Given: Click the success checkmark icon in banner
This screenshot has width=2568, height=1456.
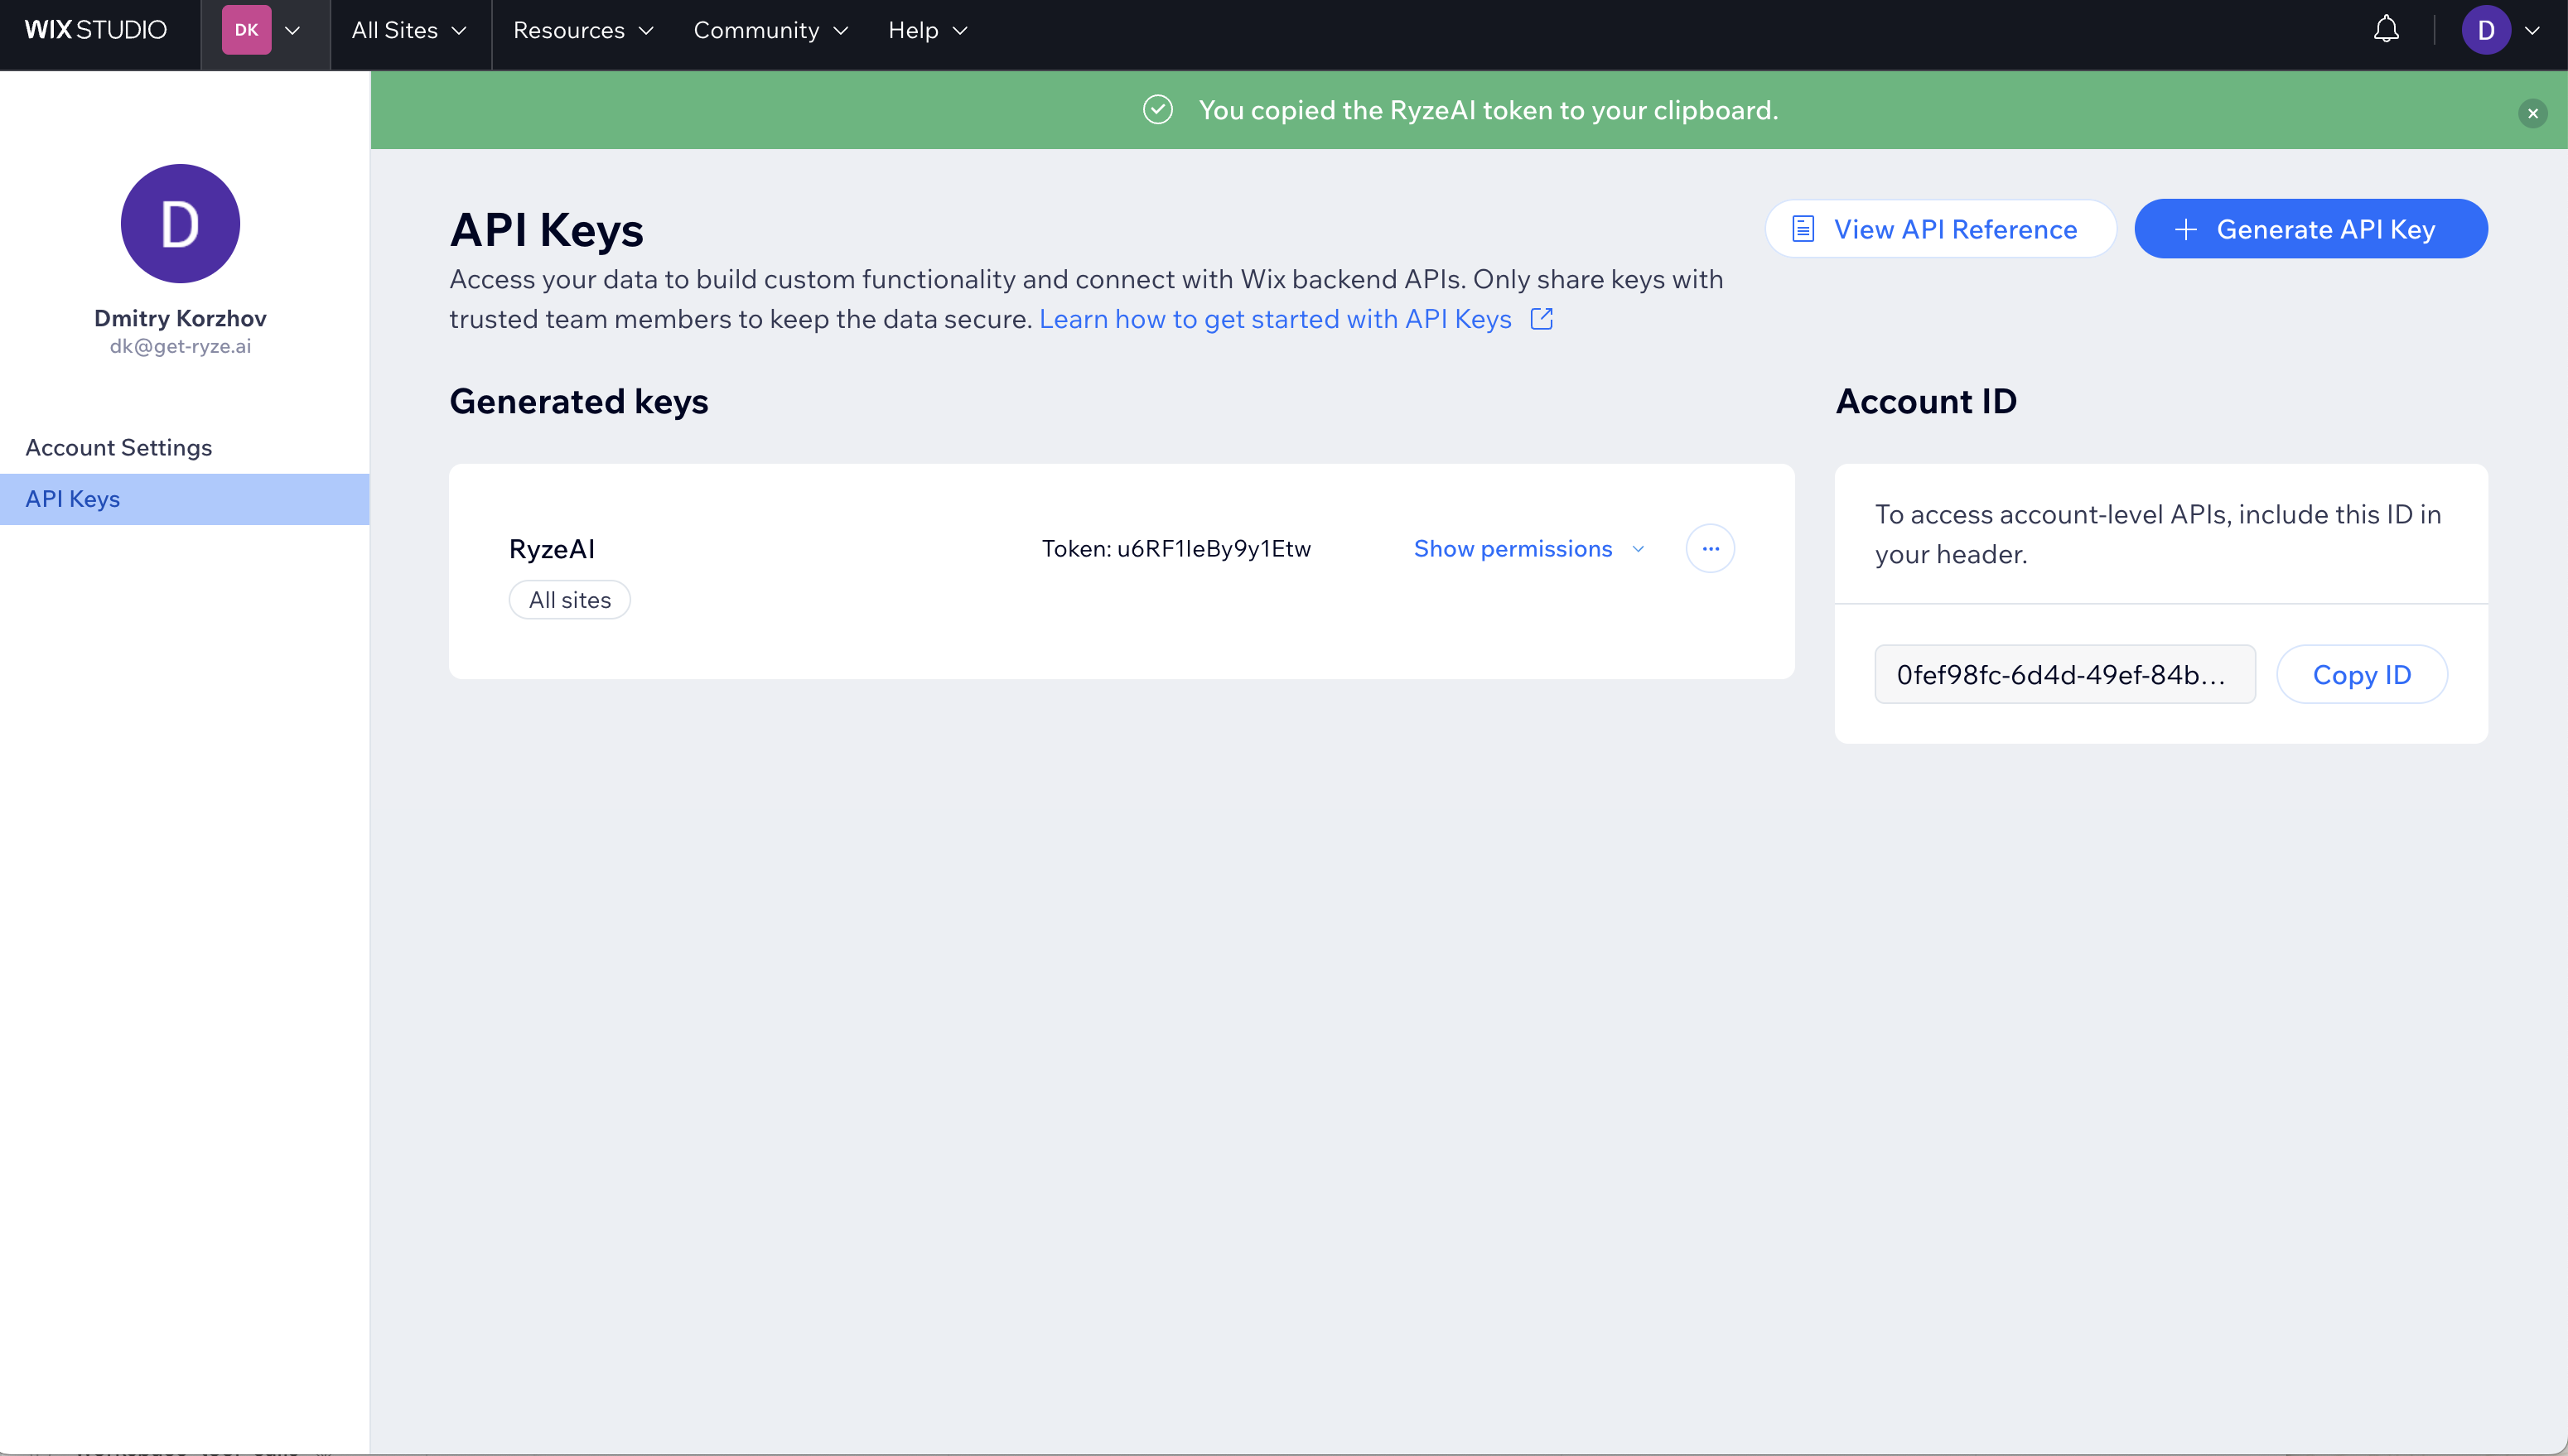Looking at the screenshot, I should click(x=1158, y=109).
